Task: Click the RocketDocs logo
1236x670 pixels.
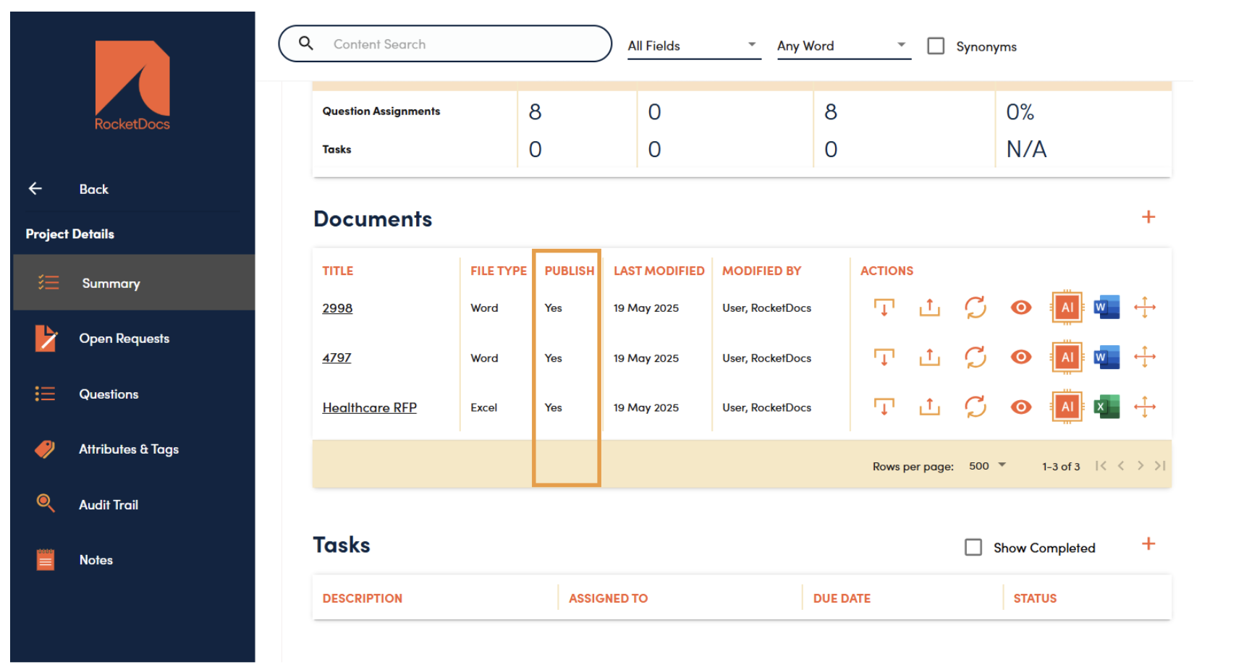Action: pyautogui.click(x=132, y=85)
